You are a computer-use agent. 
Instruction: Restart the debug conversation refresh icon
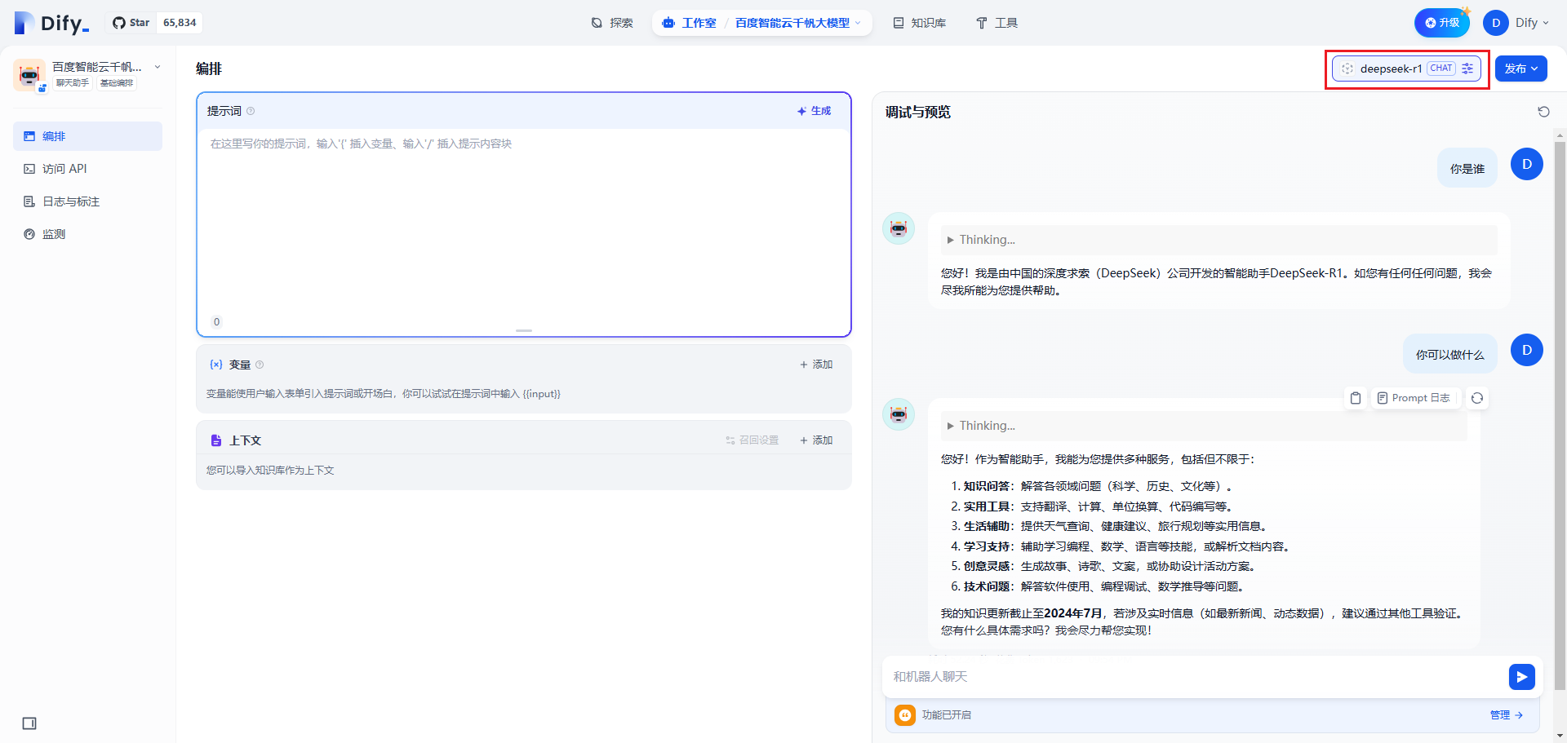[x=1543, y=112]
